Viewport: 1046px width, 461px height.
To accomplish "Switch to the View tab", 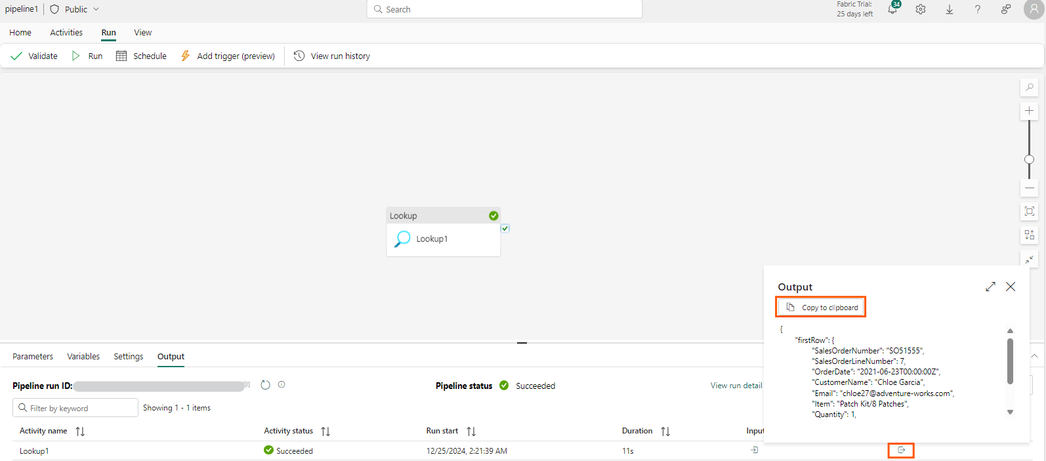I will click(x=143, y=33).
